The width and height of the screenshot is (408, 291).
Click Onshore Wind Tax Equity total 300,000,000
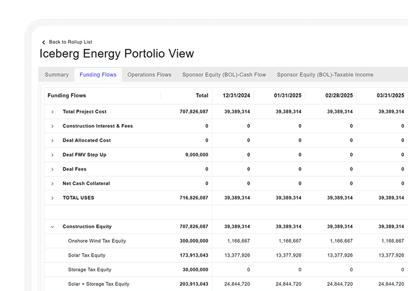[194, 241]
